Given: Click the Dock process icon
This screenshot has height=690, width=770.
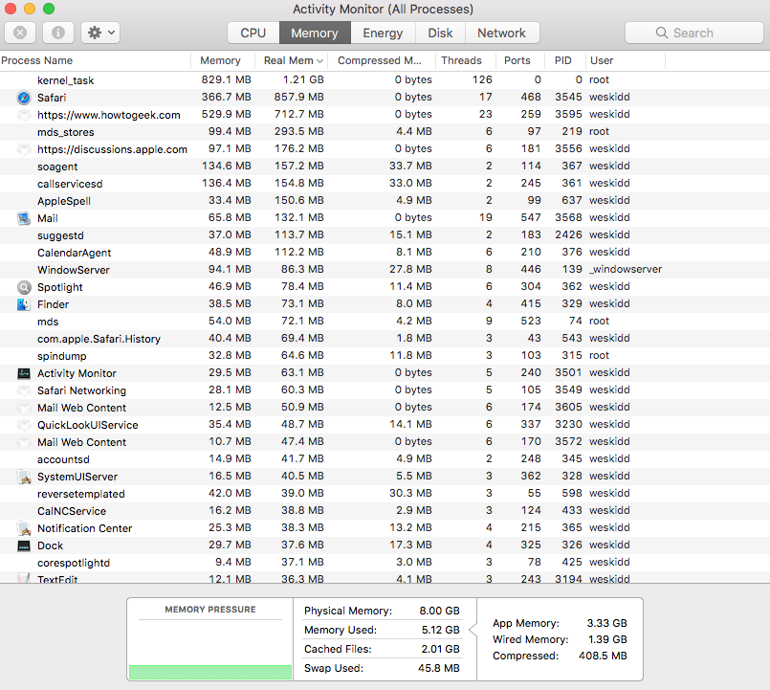Looking at the screenshot, I should click(24, 545).
